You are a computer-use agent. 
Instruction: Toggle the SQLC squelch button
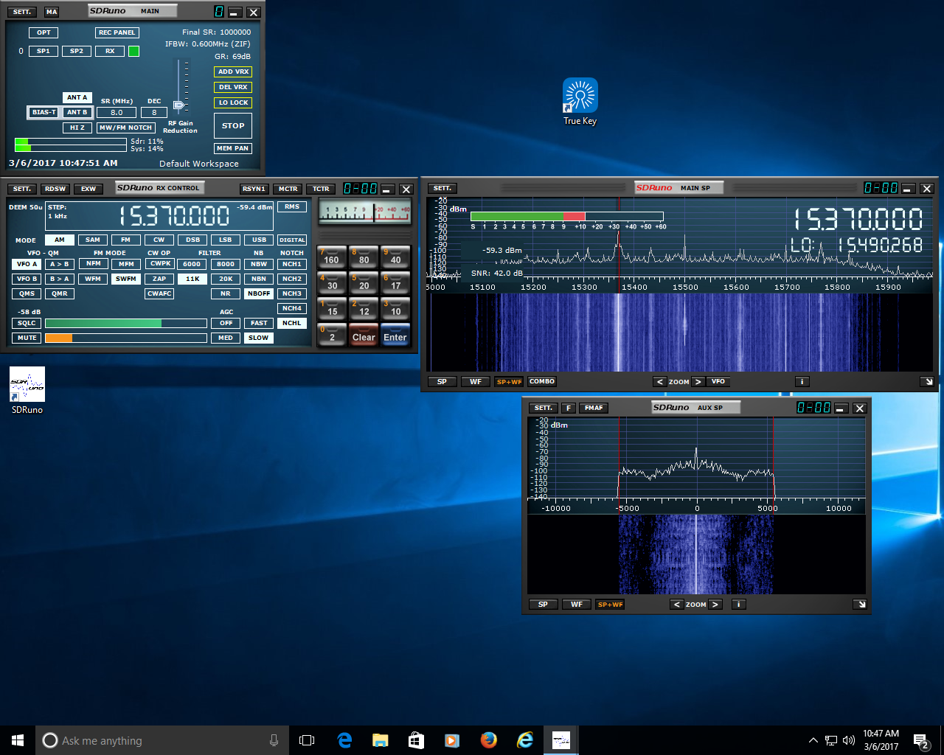point(27,323)
